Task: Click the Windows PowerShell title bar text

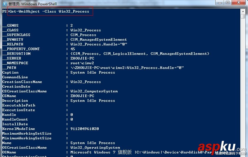Action: (32, 4)
